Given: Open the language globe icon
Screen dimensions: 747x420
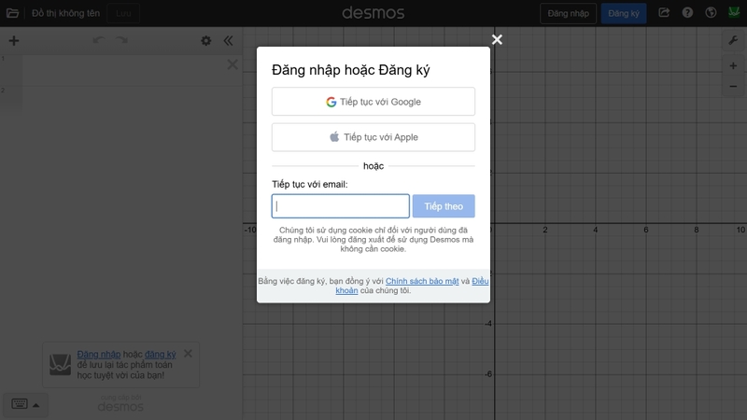Looking at the screenshot, I should click(711, 13).
